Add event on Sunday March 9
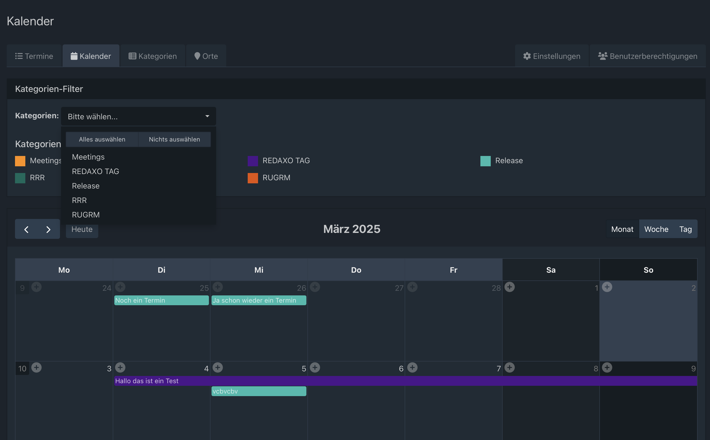 click(607, 367)
